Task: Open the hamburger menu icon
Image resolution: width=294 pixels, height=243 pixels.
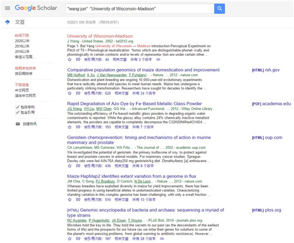Action: (8, 8)
